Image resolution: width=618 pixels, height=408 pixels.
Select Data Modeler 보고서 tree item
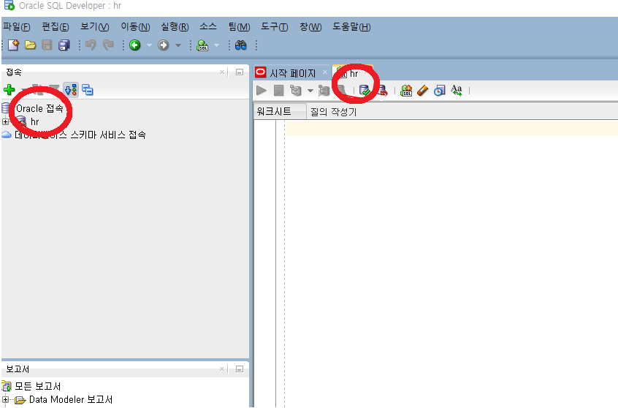coord(71,399)
